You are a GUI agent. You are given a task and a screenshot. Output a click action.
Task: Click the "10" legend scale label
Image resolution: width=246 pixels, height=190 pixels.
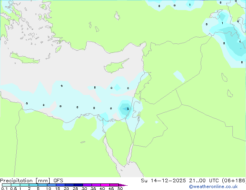coord(49,188)
